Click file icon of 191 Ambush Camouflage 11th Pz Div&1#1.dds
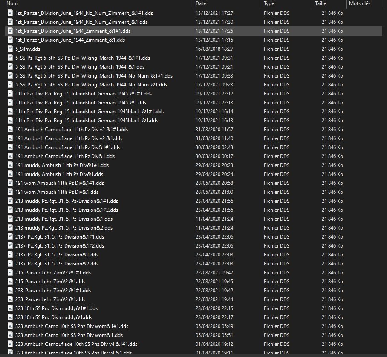The height and width of the screenshot is (357, 387). [x=10, y=147]
